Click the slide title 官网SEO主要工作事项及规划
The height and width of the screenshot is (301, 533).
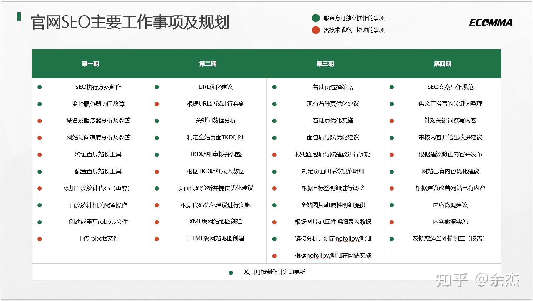point(130,22)
